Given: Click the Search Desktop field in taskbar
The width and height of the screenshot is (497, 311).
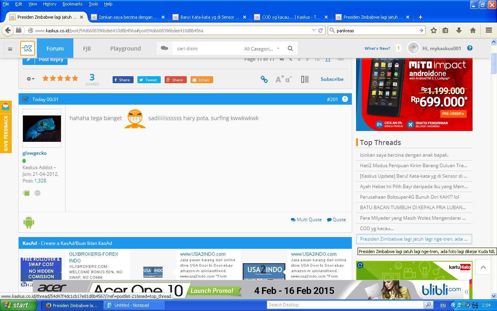Looking at the screenshot, I should click(x=345, y=305).
